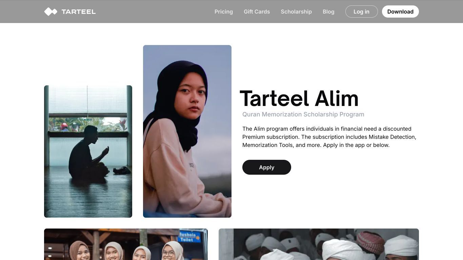The height and width of the screenshot is (260, 463).
Task: Open the photo of men in white turbans
Action: (x=319, y=244)
